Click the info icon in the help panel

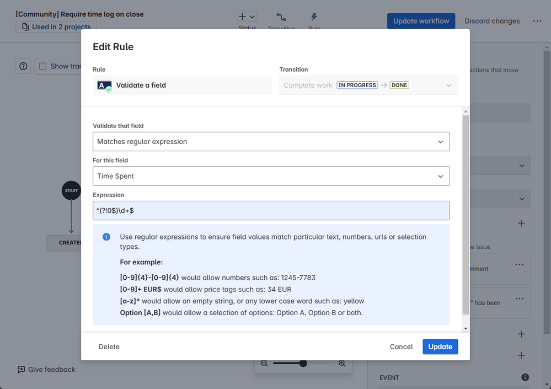[x=106, y=237]
